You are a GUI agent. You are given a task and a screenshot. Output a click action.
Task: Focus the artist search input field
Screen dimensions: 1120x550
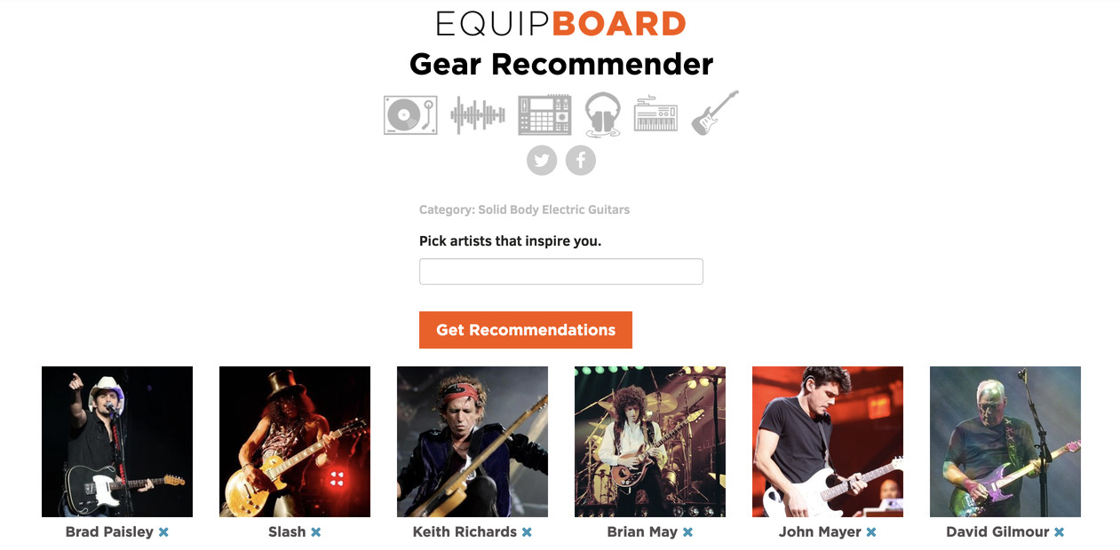point(561,271)
